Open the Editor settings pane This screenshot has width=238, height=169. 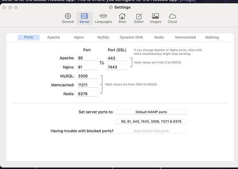[139, 18]
